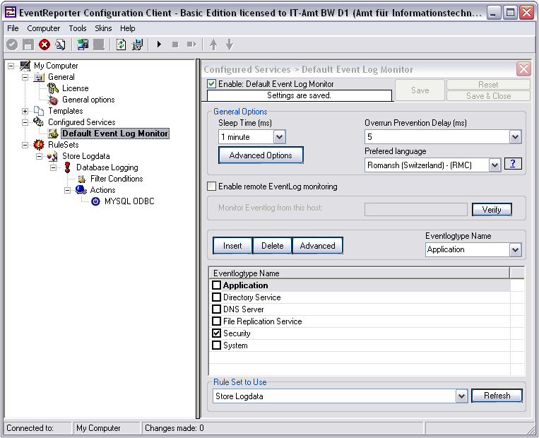Viewport: 539px width, 438px height.
Task: Click the save floppy disk toolbar icon
Action: tap(28, 45)
